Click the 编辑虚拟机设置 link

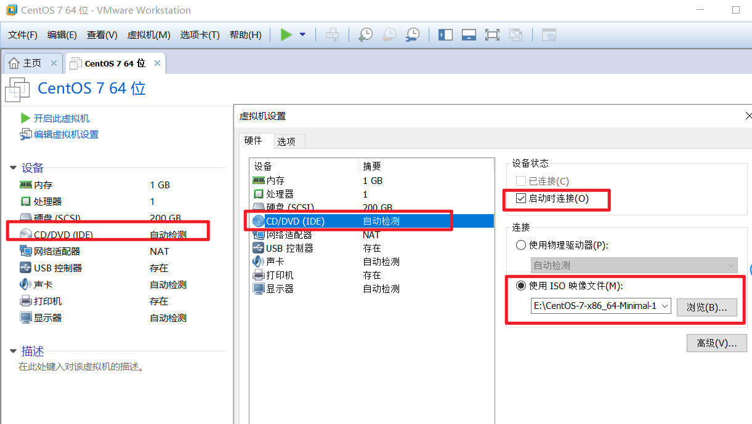[66, 134]
